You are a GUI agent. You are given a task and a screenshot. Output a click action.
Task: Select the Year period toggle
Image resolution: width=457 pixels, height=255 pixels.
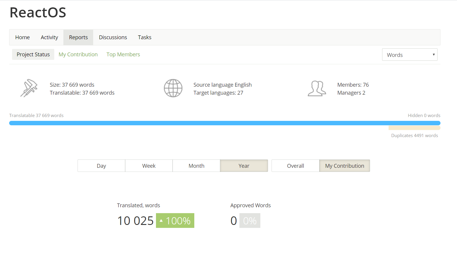coord(244,166)
